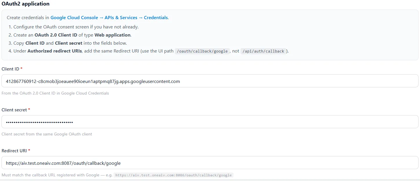Image resolution: width=420 pixels, height=181 pixels.
Task: Click into the Client secret password field
Action: coord(210,122)
